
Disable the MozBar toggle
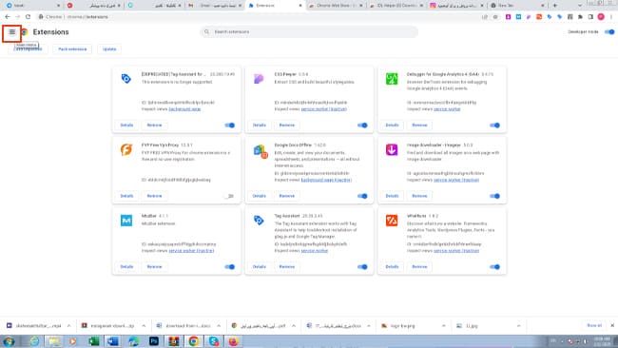click(230, 267)
